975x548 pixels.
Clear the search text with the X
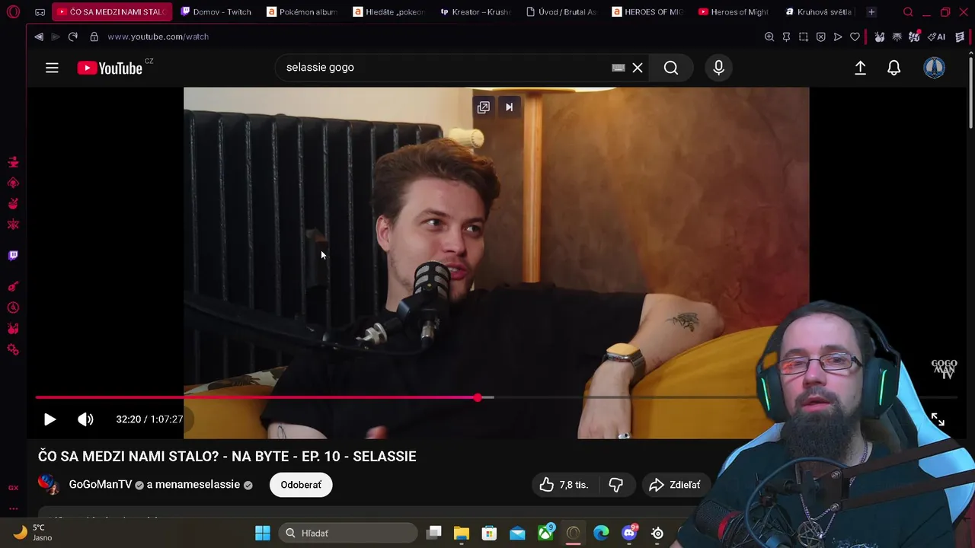click(x=638, y=68)
